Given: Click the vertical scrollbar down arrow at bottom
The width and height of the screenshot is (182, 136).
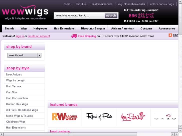Looking at the screenshot, I should point(180,131).
